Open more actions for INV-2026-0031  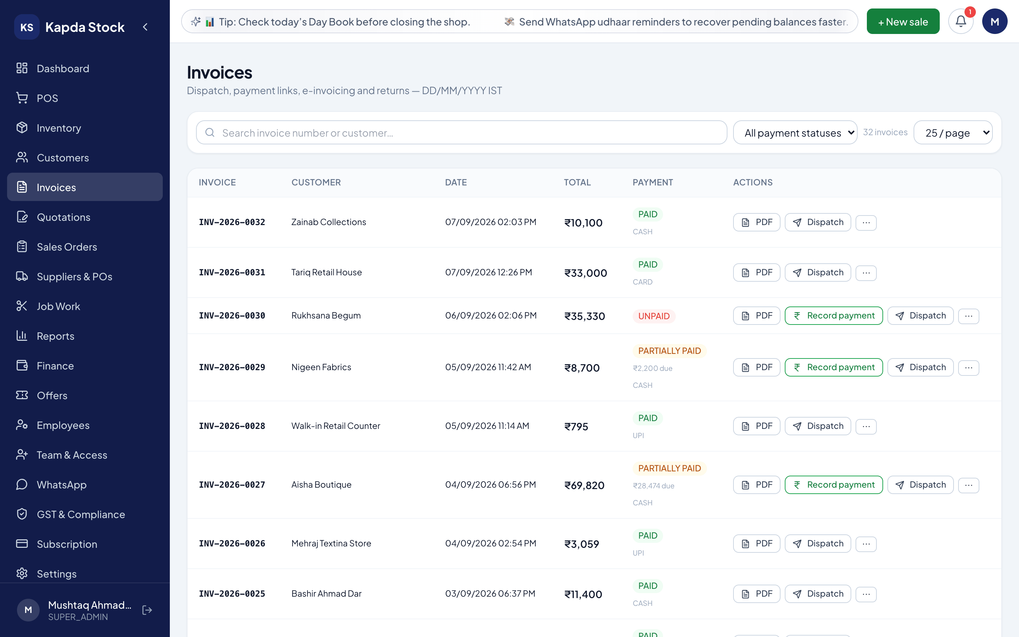[866, 272]
